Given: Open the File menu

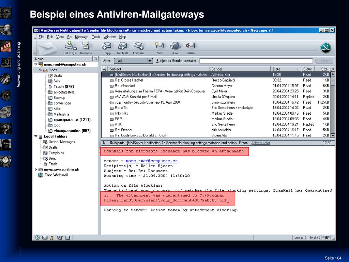Looking at the screenshot, I should (x=41, y=37).
